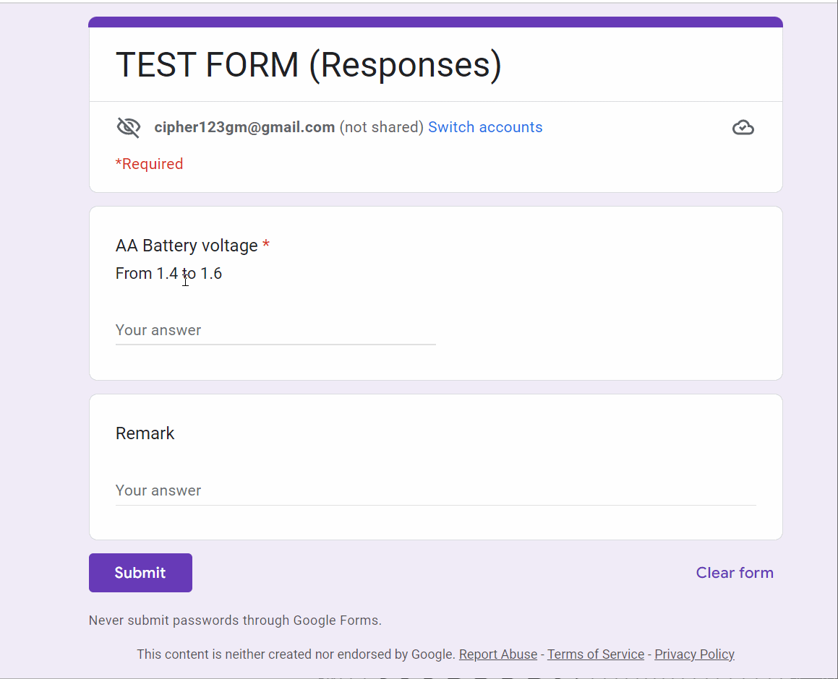Click the cipher123gm@gmail.com account email
Screen dimensions: 838x679
pyautogui.click(x=244, y=127)
